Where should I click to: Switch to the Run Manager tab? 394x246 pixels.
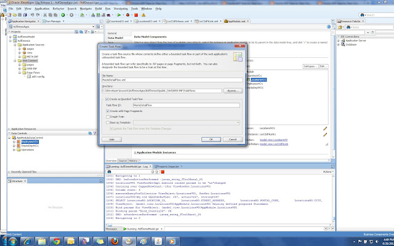pos(53,22)
